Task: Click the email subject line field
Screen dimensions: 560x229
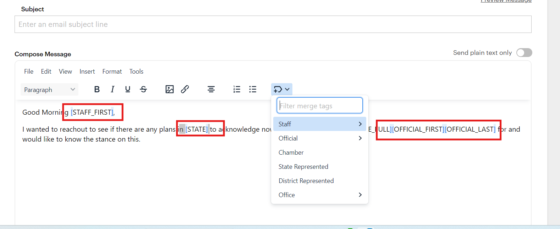Action: pos(273,24)
